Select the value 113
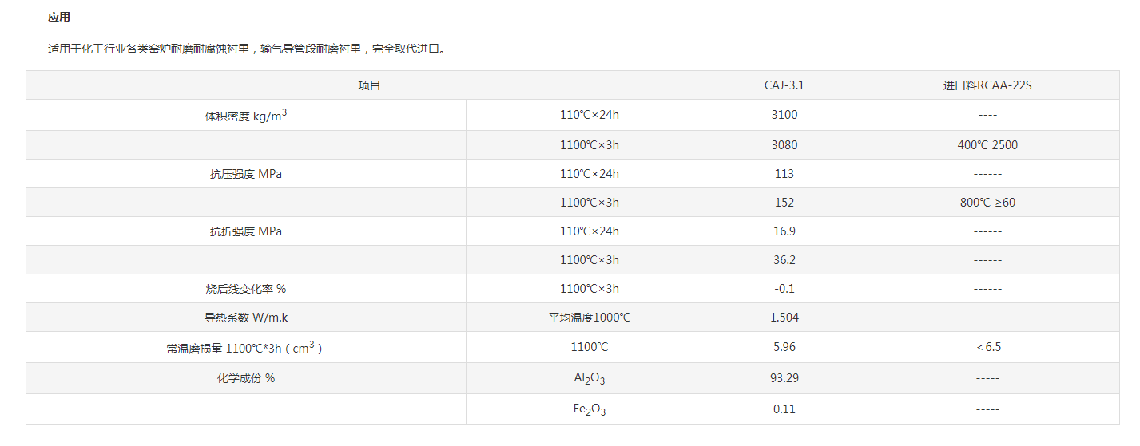The height and width of the screenshot is (446, 1140). tap(784, 174)
